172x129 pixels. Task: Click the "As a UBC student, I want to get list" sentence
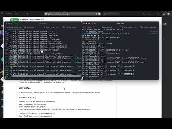[x=59, y=92]
